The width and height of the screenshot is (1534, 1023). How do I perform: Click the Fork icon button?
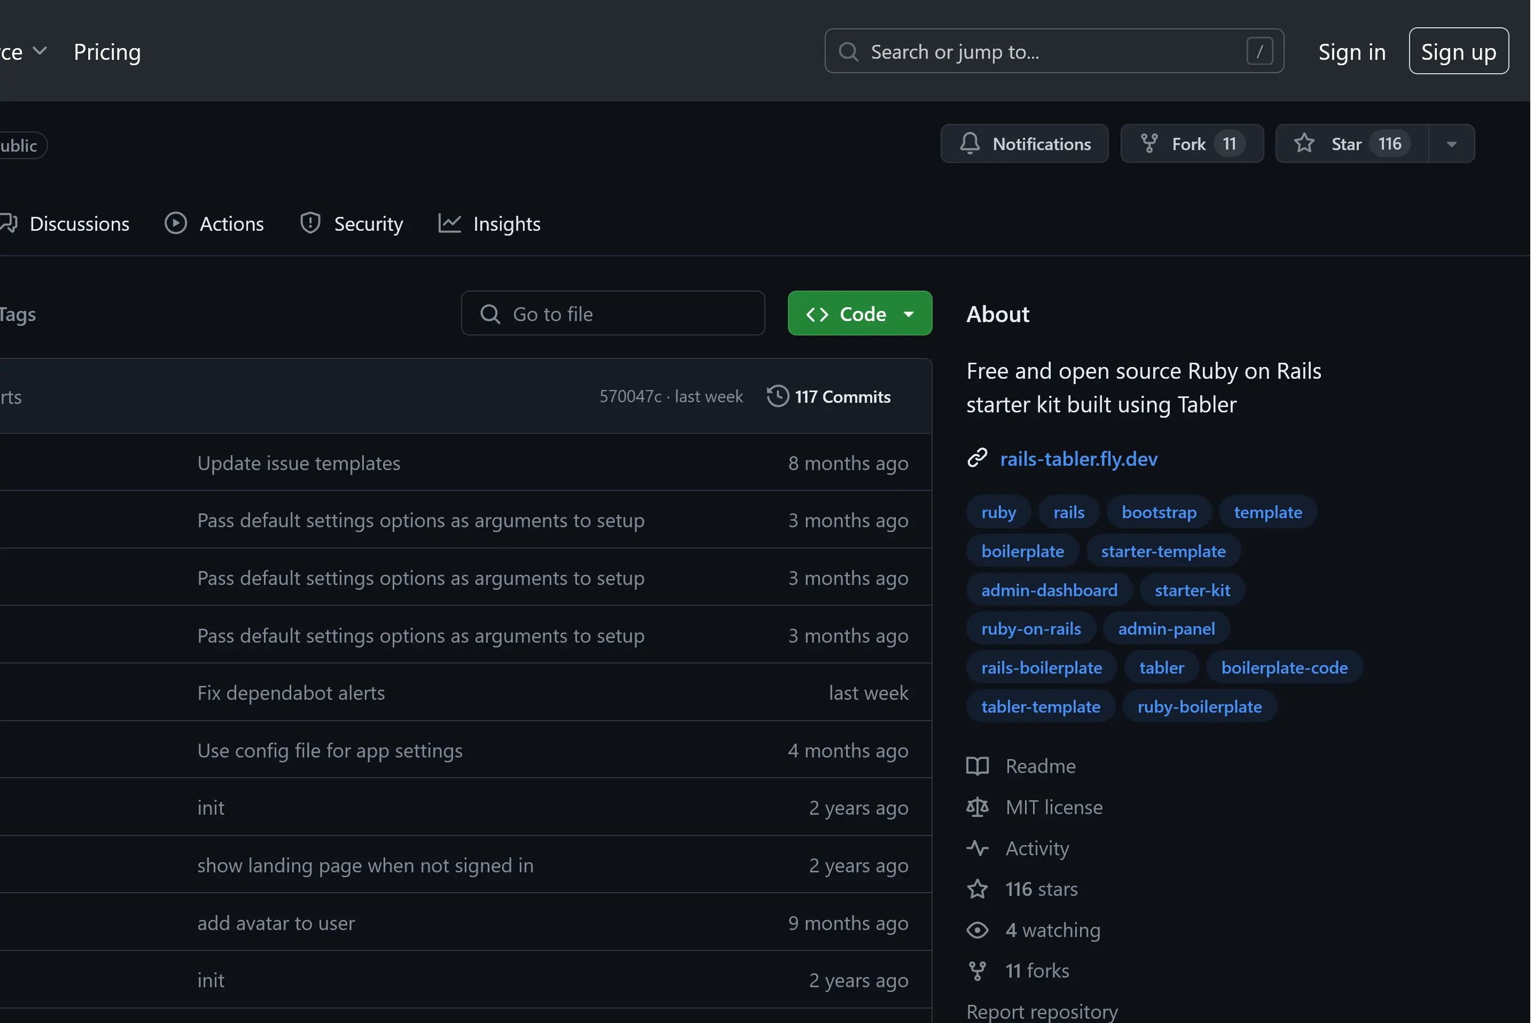pos(1150,144)
